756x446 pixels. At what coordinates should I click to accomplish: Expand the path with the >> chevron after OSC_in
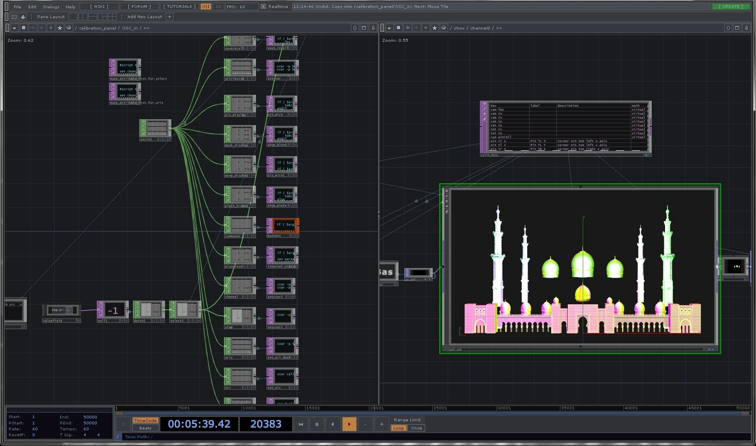click(x=146, y=28)
